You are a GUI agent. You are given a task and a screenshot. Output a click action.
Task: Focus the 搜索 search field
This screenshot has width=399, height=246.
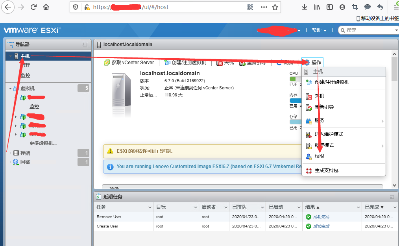368,30
